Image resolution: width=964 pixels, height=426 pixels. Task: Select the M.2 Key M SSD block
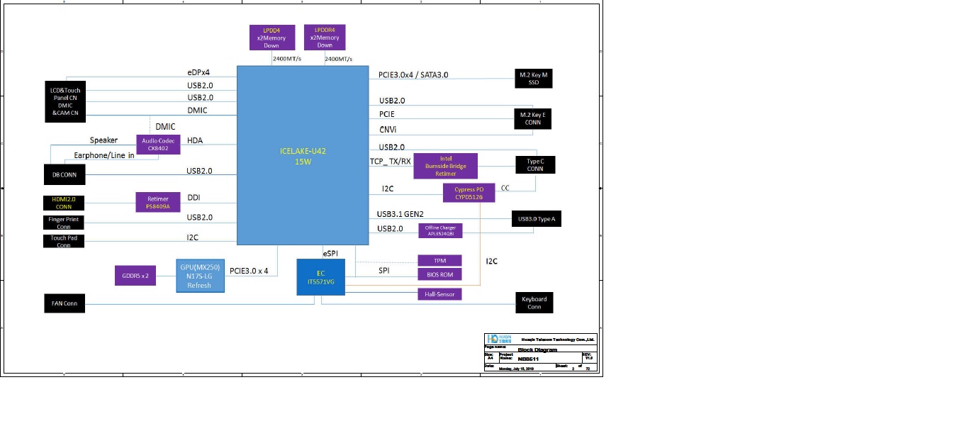(x=533, y=79)
